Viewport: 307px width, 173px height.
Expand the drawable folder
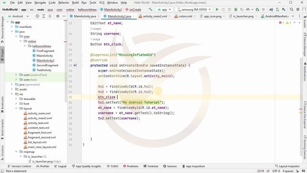(16, 99)
